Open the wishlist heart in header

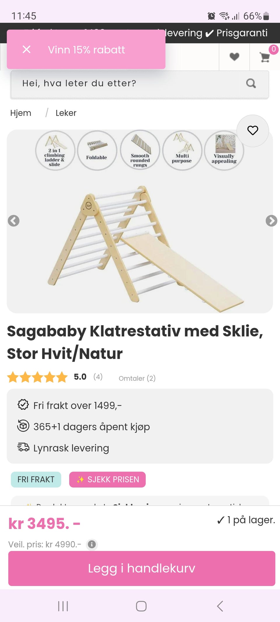click(234, 57)
